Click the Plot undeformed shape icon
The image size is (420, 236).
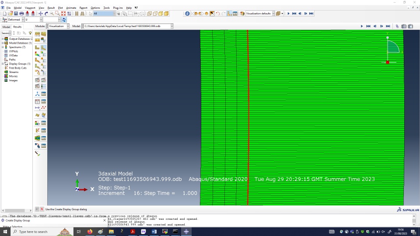click(37, 48)
